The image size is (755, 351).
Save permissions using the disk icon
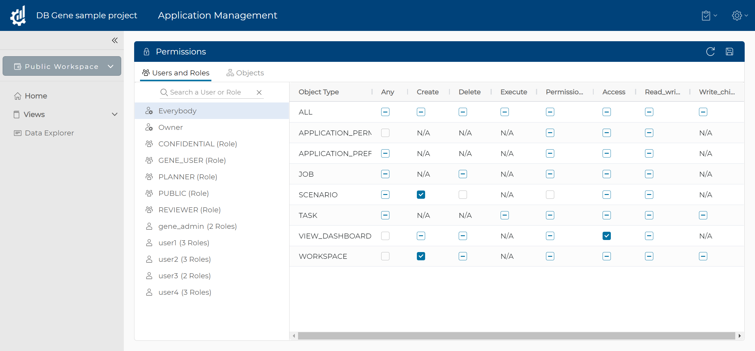point(729,52)
